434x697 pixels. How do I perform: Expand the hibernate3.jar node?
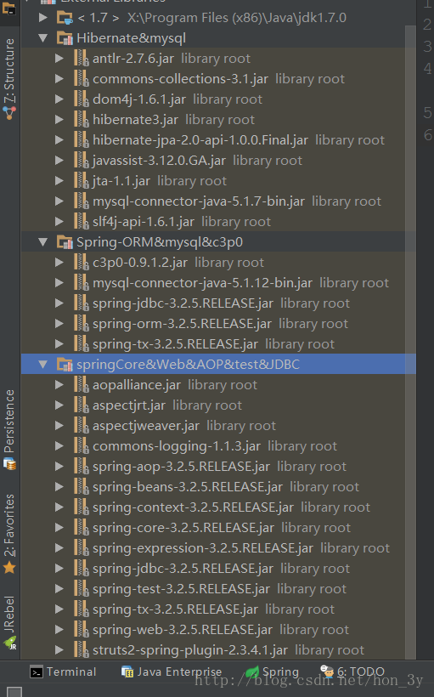(x=59, y=120)
